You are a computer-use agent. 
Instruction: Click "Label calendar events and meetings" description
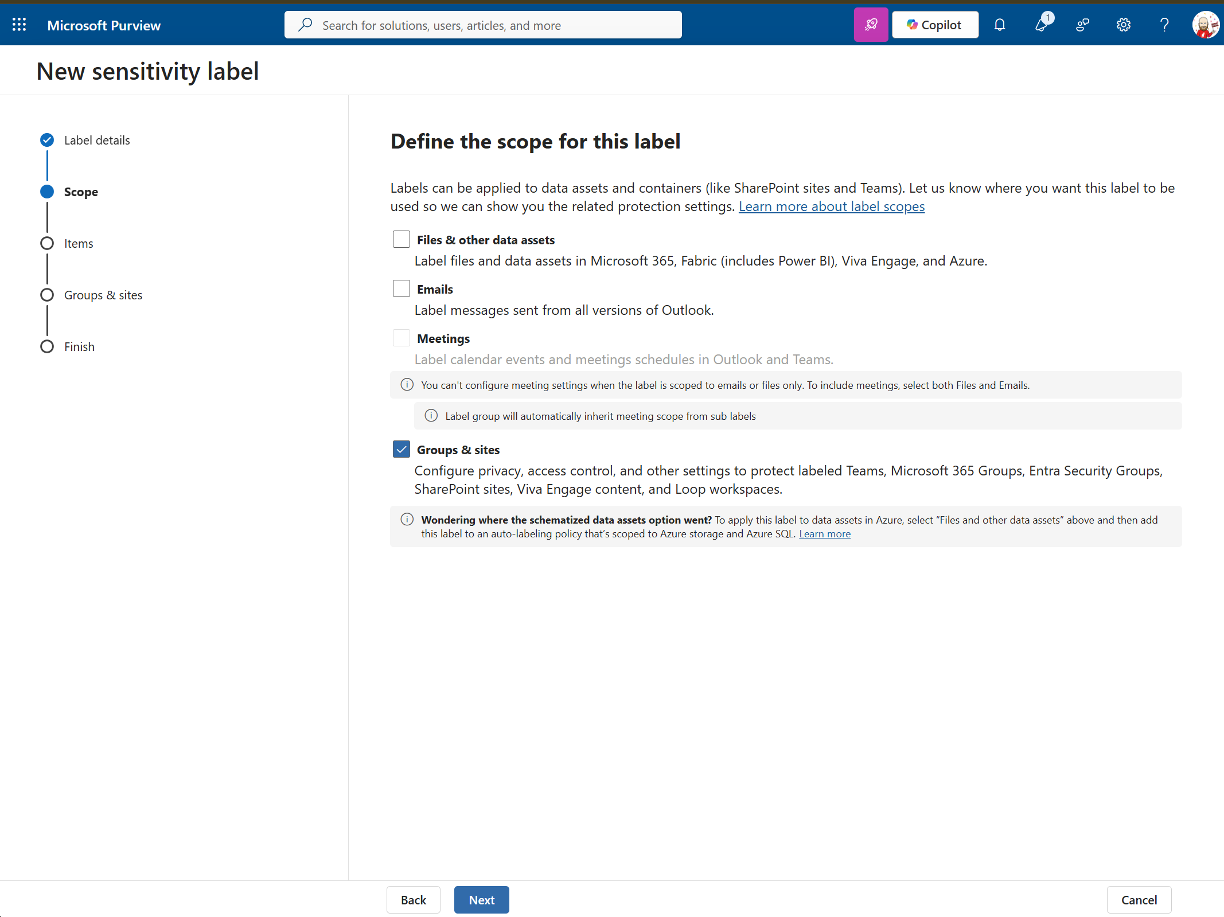[624, 360]
